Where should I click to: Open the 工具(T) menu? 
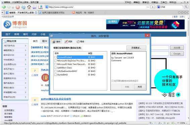point(164,2)
